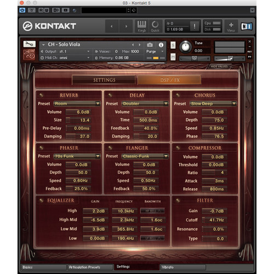This screenshot has height=274, width=274.
Task: Open instrument edit mode with wrench icon
Action: coord(29,44)
